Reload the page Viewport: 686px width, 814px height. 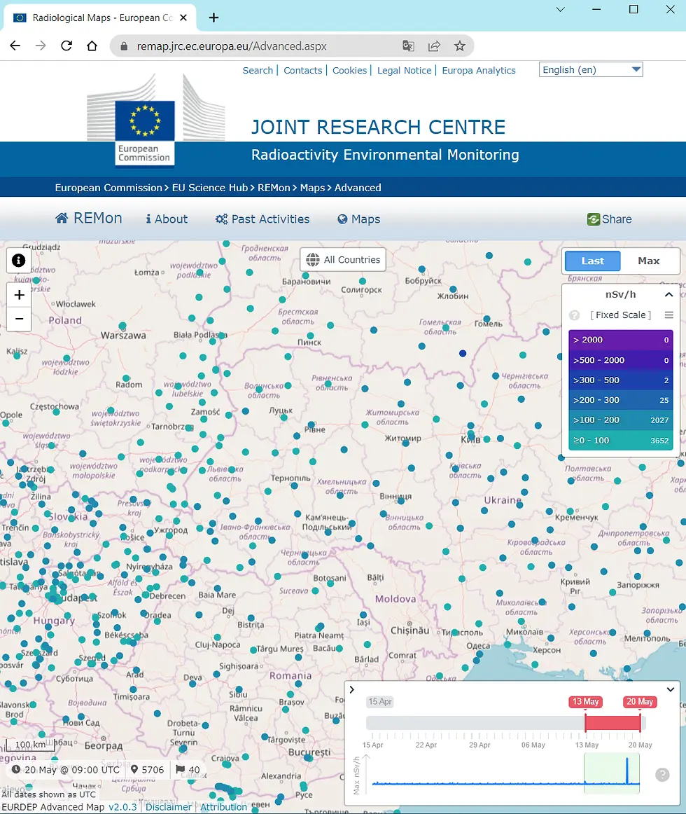tap(66, 46)
